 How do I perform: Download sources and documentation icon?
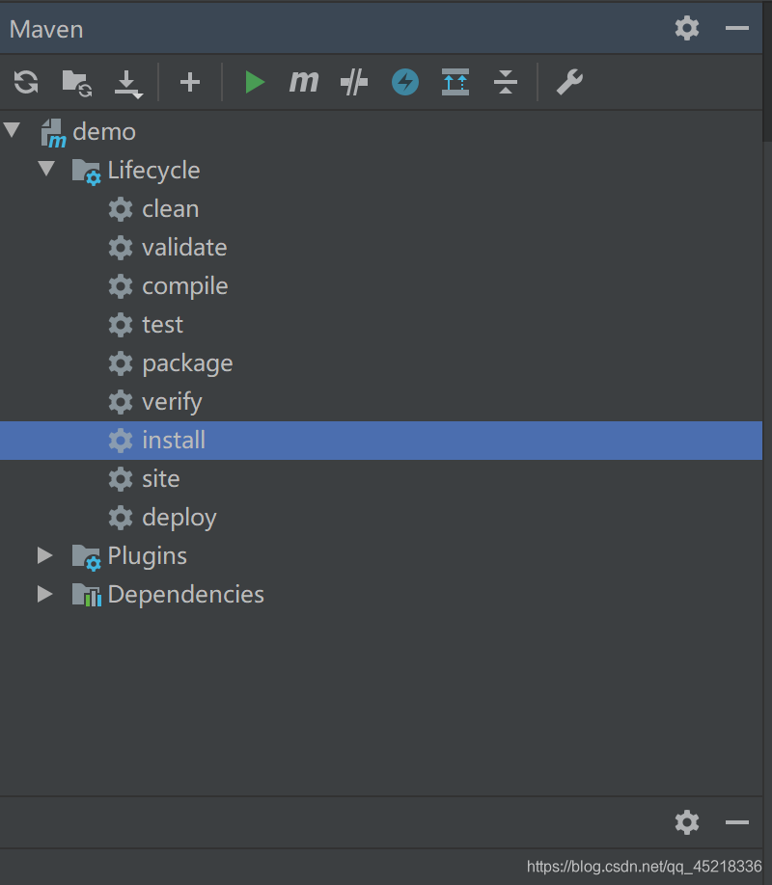pyautogui.click(x=128, y=85)
